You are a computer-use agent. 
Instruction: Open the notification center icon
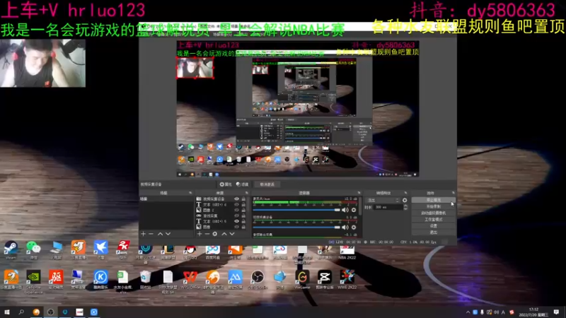click(x=556, y=312)
